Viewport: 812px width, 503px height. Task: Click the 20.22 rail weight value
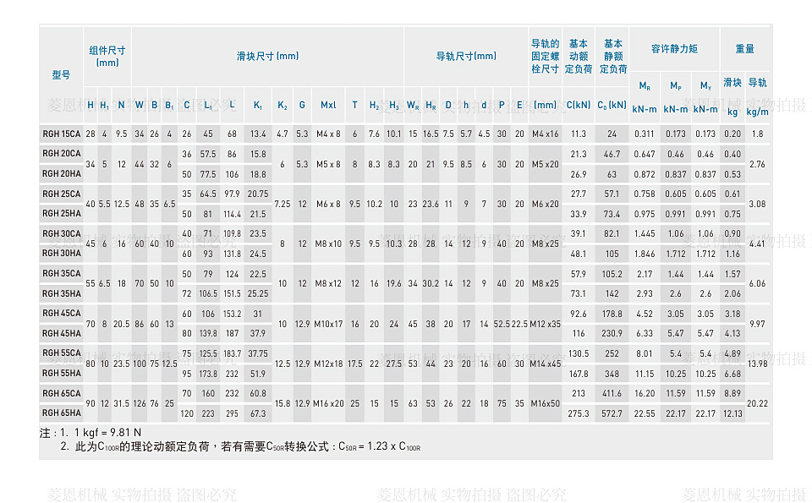pos(757,403)
